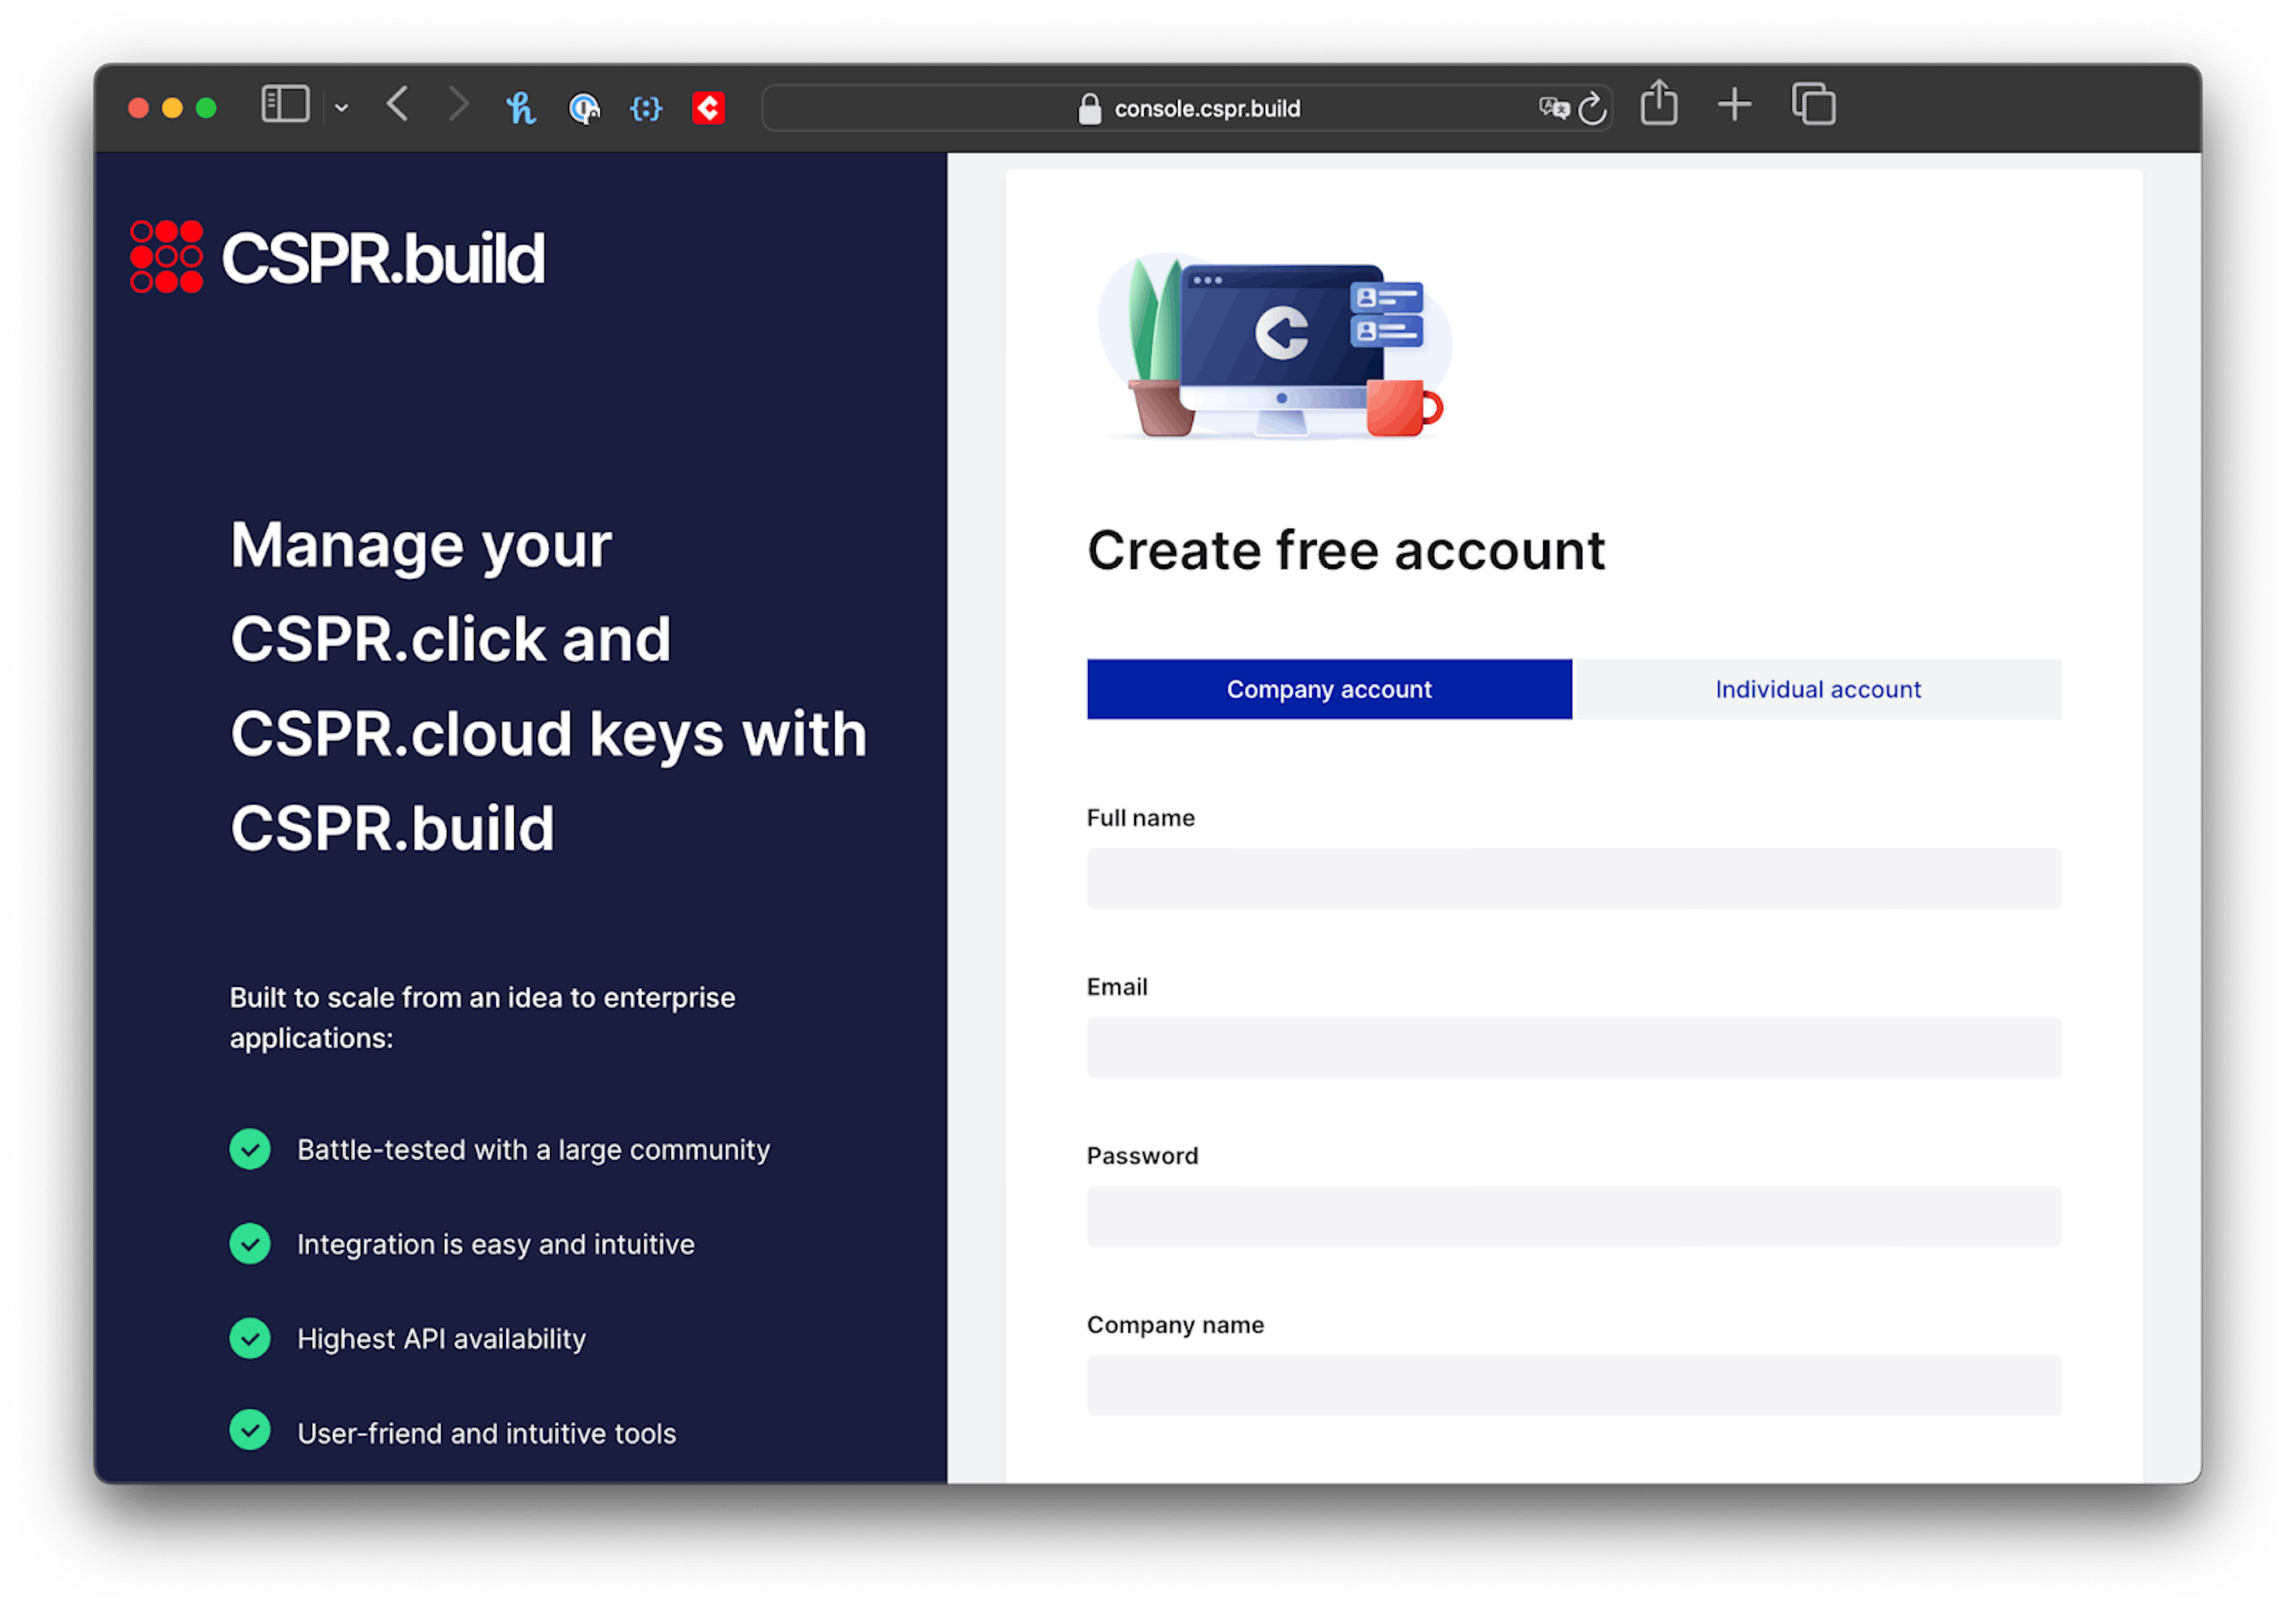Click the Company name field
Screen dimensions: 2296x1609
coord(1573,1386)
